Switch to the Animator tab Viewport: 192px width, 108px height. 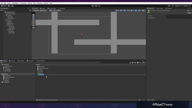(x=62, y=8)
